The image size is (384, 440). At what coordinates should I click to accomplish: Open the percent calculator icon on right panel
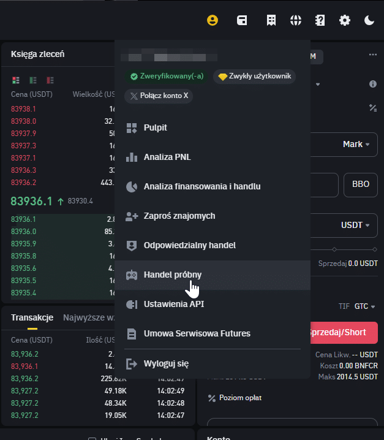373,108
